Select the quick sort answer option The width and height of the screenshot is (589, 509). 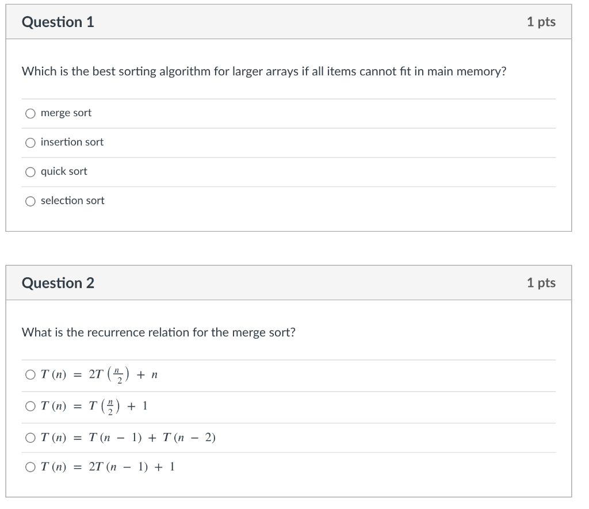pos(30,171)
